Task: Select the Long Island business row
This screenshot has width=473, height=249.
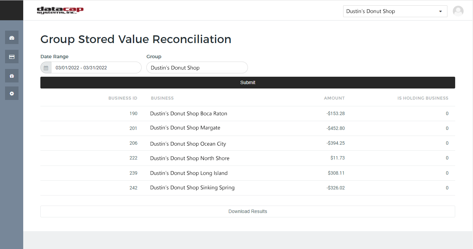Action: coord(189,173)
